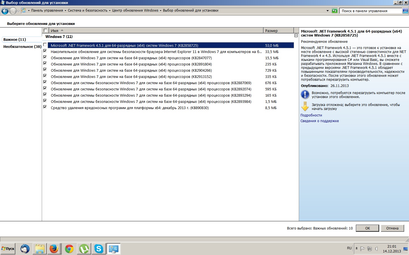409x255 pixels.
Task: Click the window icon in the title bar
Action: [3, 3]
